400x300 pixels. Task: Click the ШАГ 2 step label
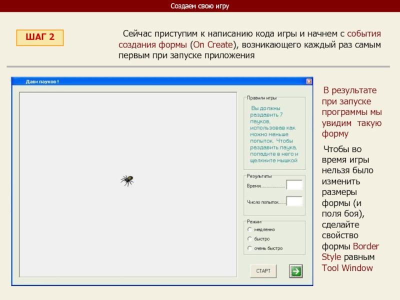click(x=41, y=38)
